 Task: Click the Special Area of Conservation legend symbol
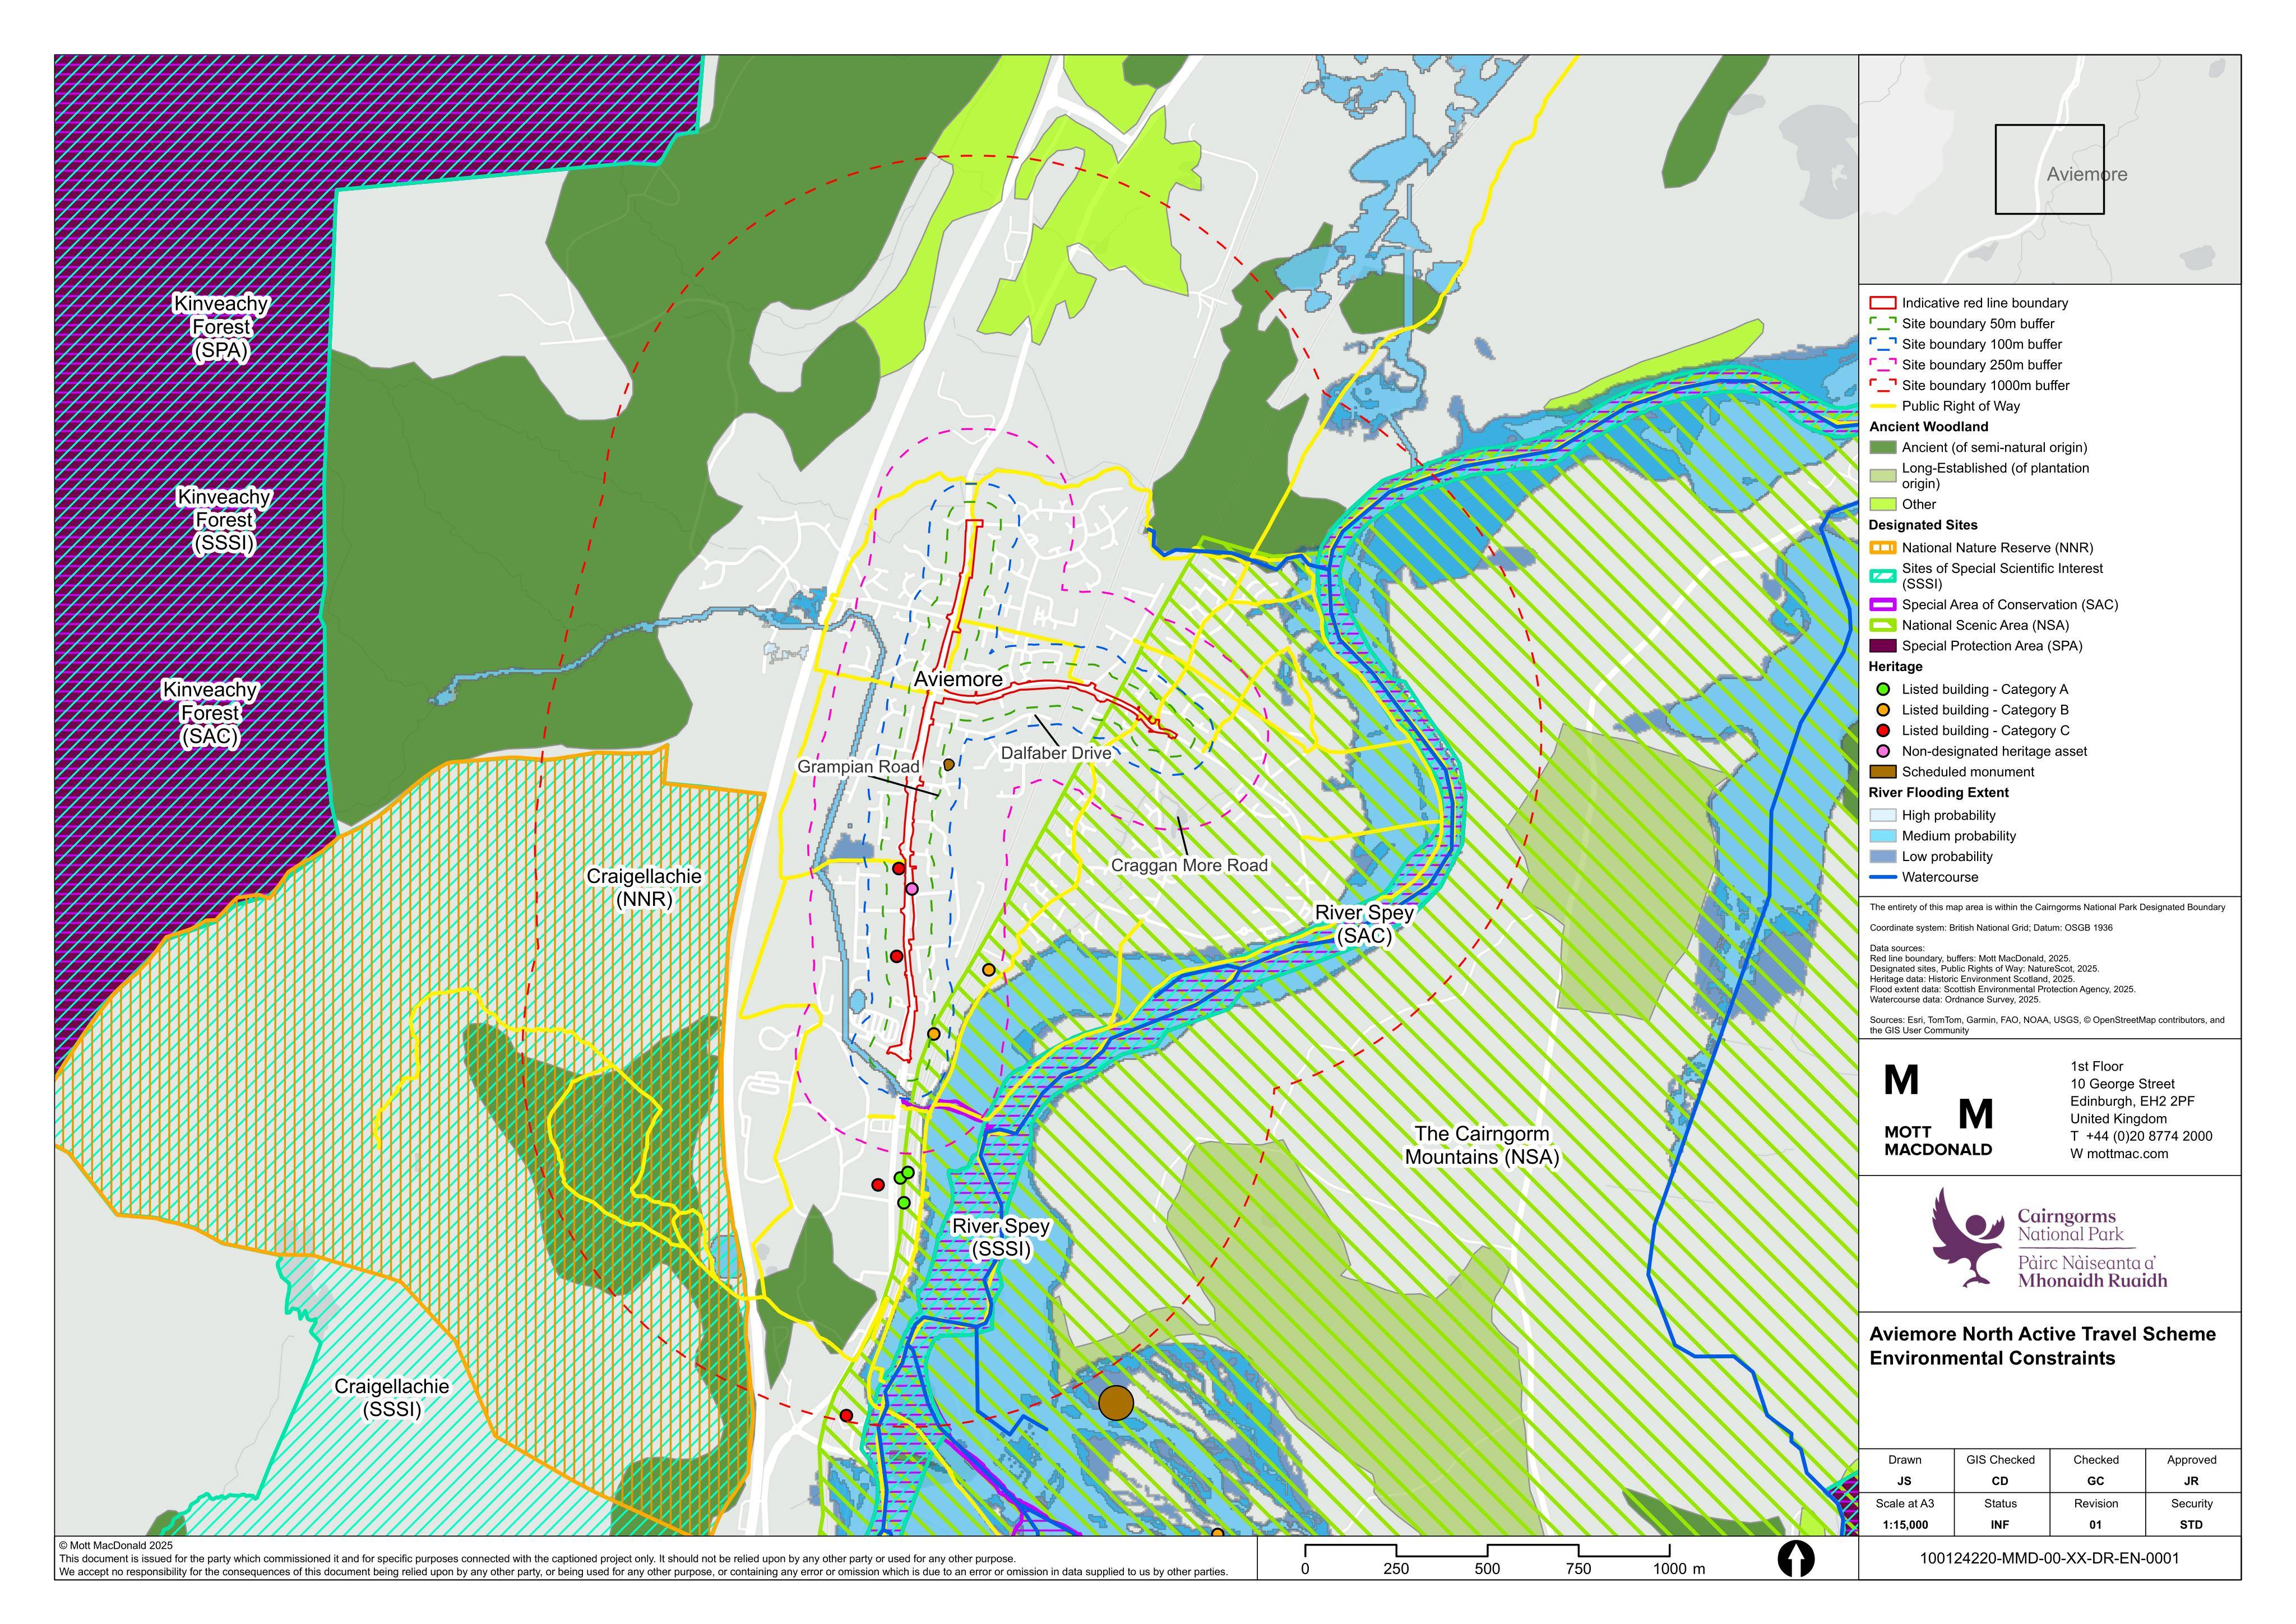point(1883,605)
